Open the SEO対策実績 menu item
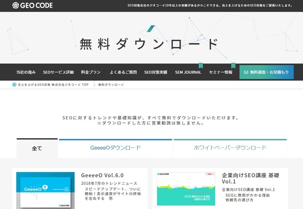The width and height of the screenshot is (303, 209). pos(155,72)
